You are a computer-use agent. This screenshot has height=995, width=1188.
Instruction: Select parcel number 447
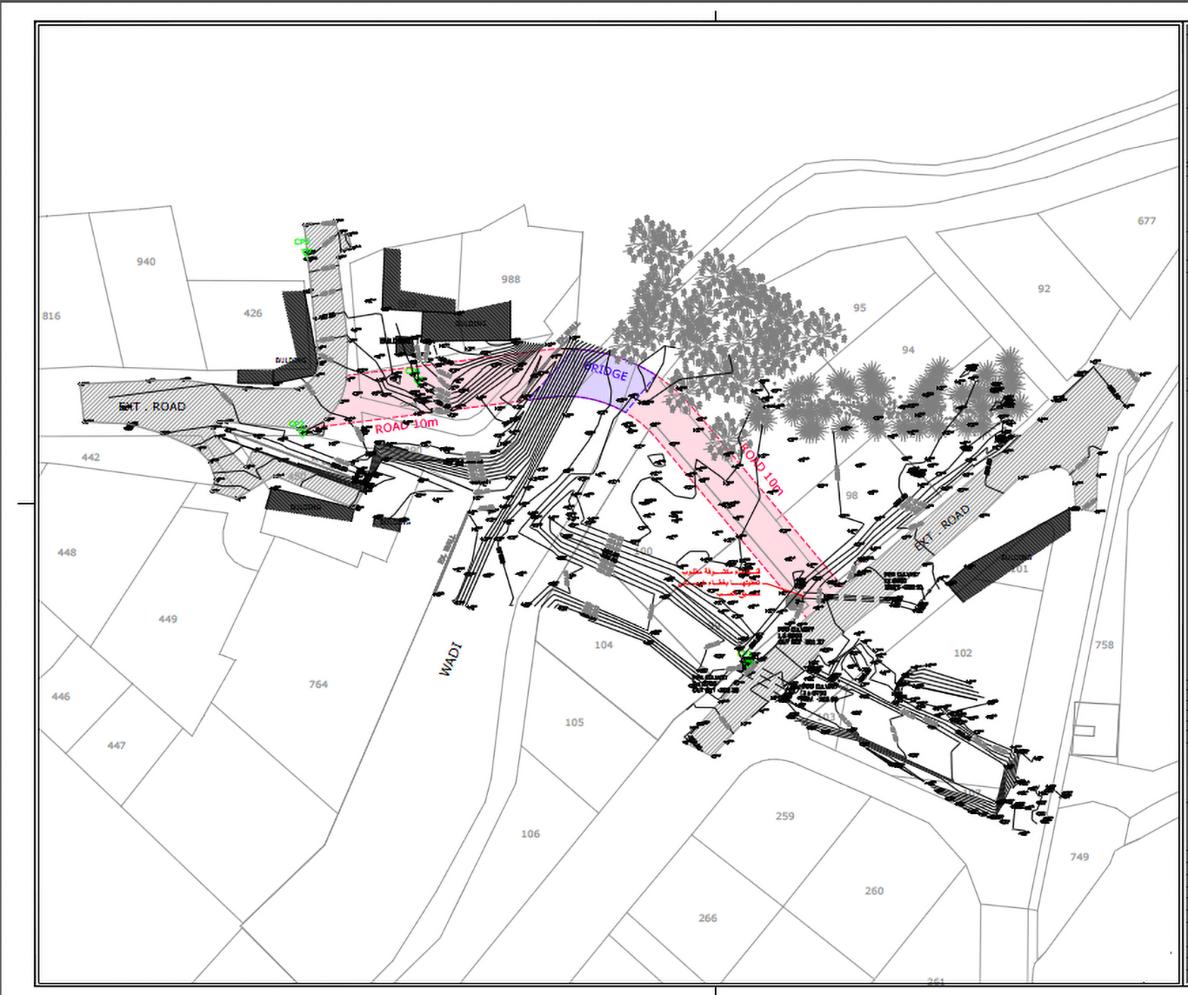click(x=117, y=745)
